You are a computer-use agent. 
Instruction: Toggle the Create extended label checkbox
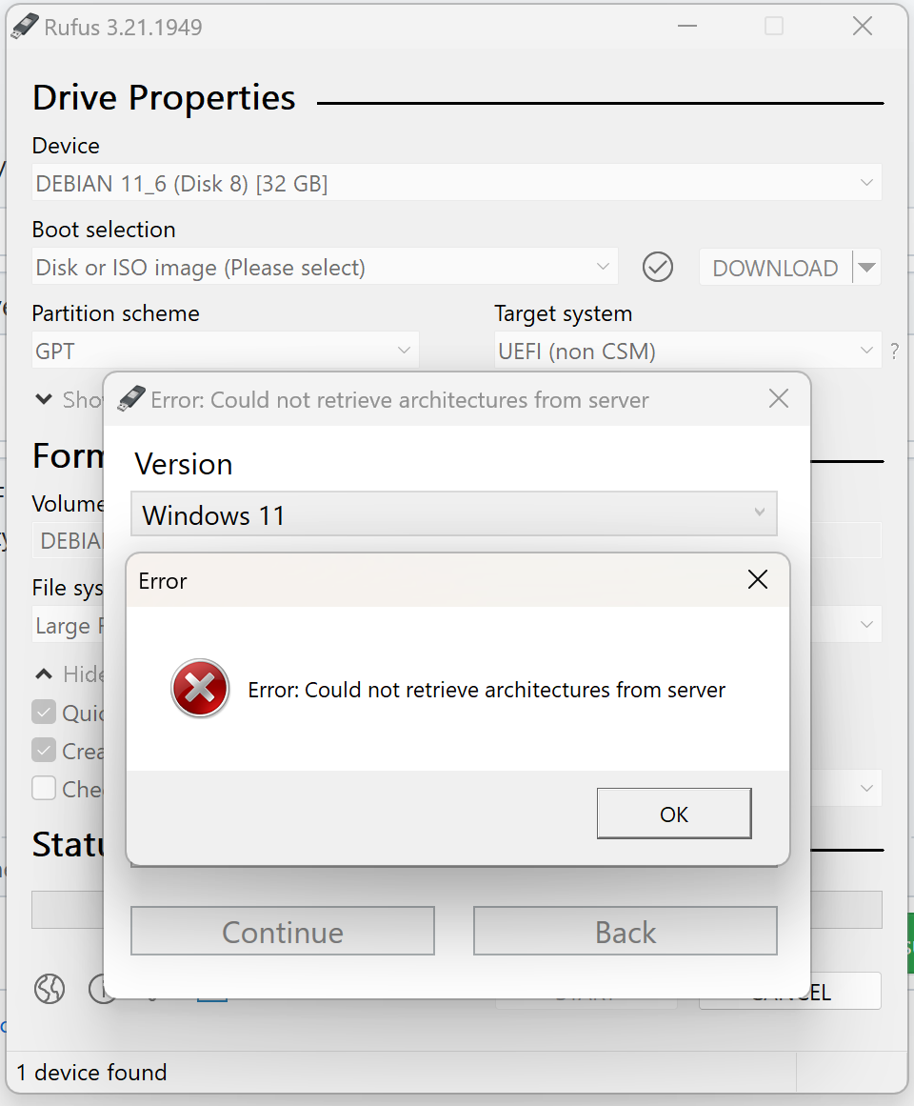44,751
